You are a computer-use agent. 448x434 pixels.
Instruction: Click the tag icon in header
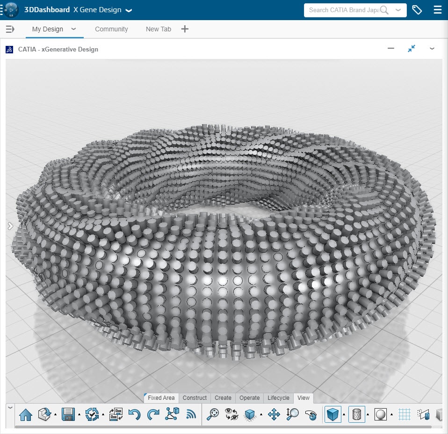coord(417,10)
